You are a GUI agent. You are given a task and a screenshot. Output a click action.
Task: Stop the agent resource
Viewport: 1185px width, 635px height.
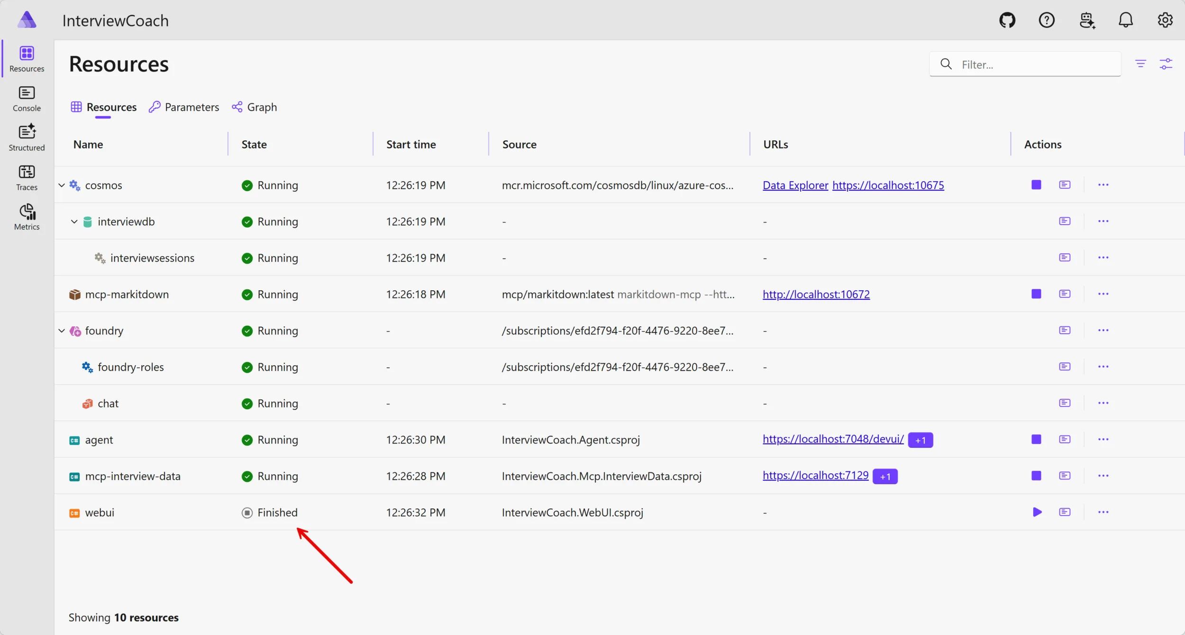click(1036, 440)
